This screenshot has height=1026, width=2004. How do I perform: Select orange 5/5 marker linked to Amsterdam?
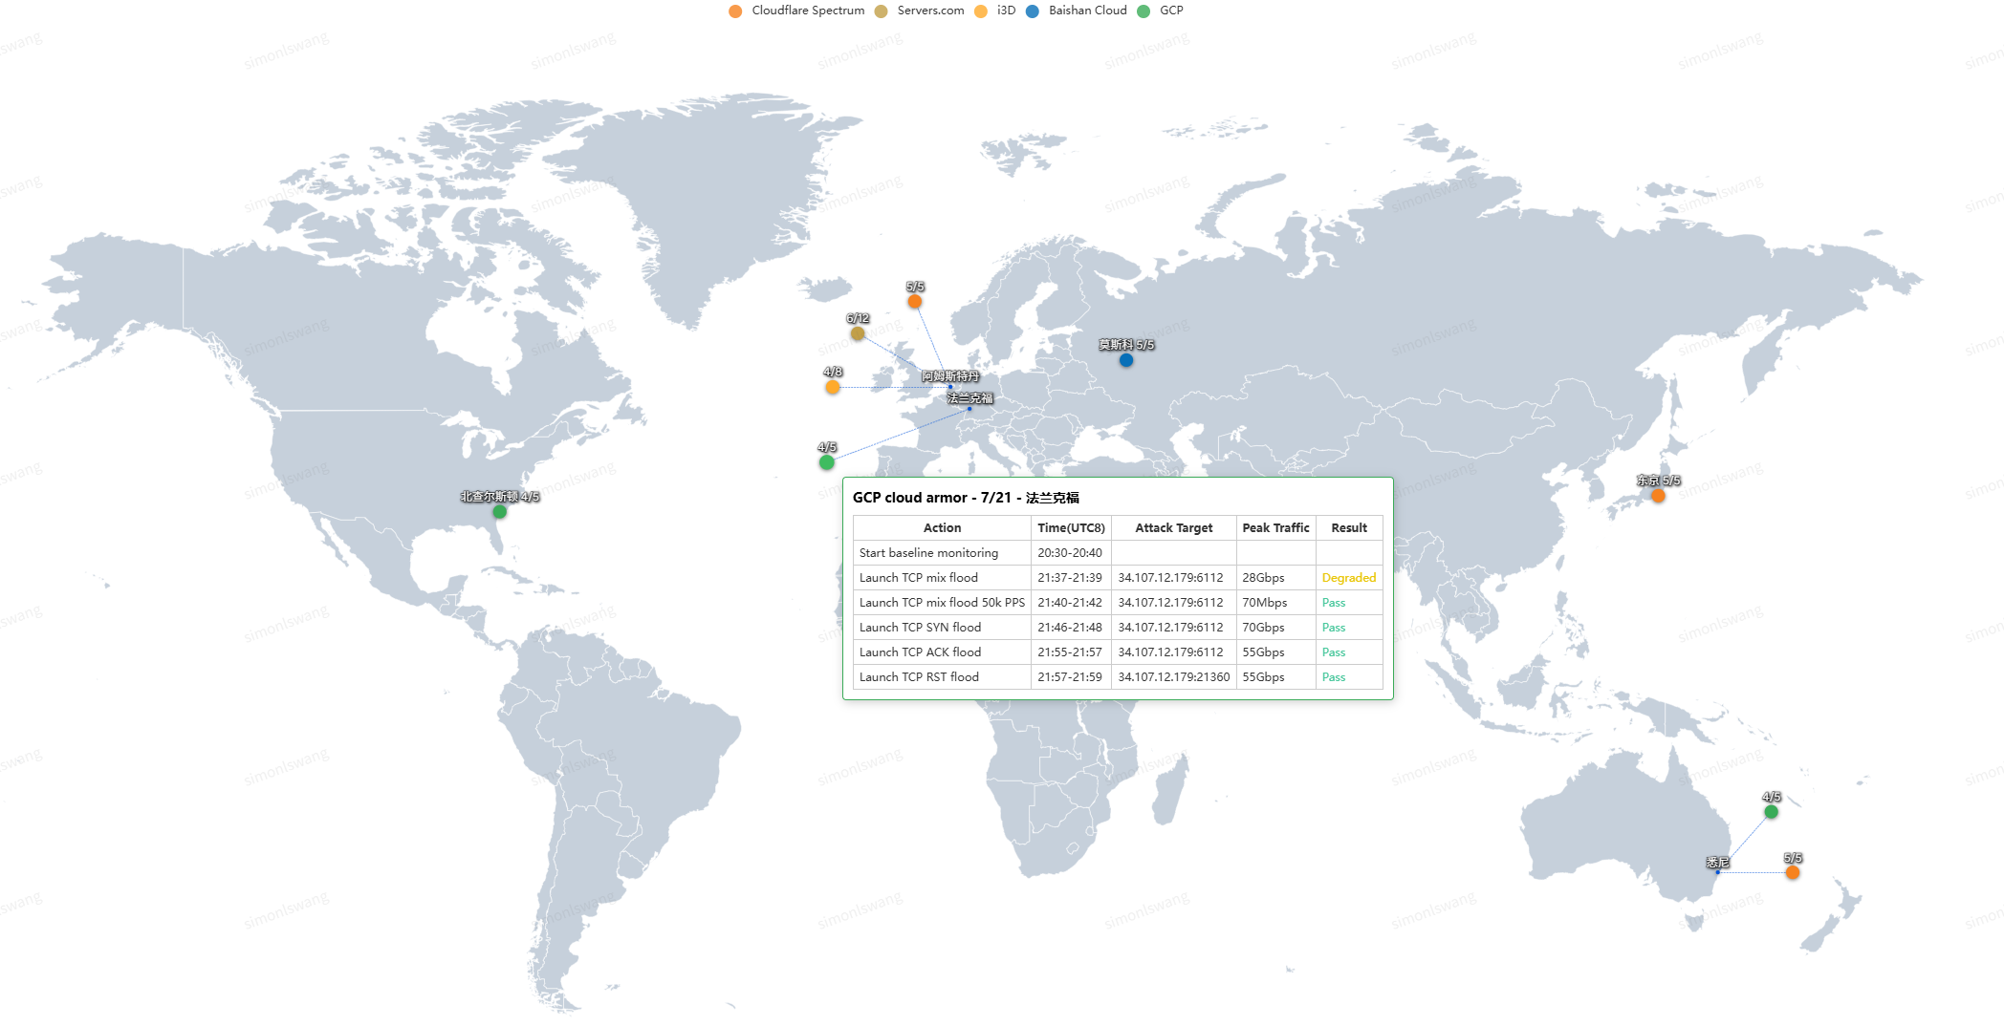click(x=915, y=302)
